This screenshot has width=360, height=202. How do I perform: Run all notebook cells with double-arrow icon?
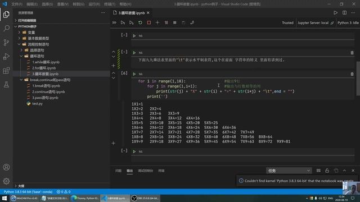[114, 22]
